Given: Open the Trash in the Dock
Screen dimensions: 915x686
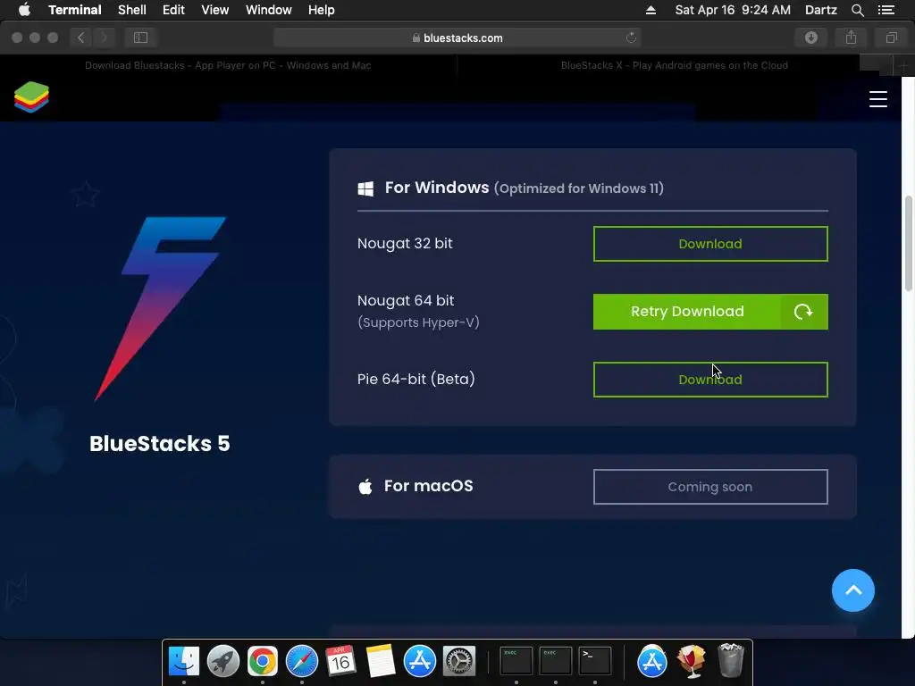Looking at the screenshot, I should [x=730, y=660].
